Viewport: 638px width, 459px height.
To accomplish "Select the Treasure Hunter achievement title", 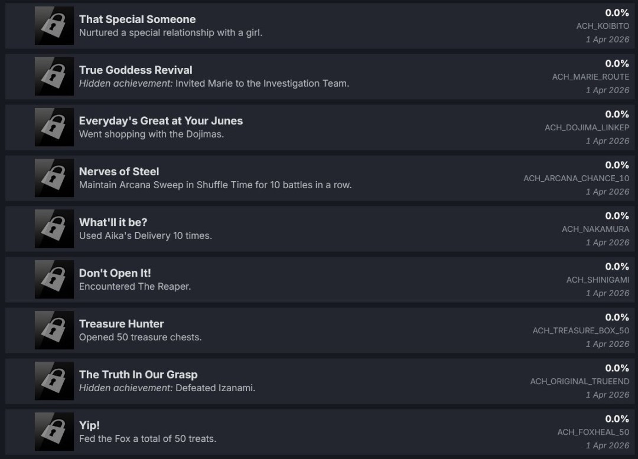I will point(121,324).
